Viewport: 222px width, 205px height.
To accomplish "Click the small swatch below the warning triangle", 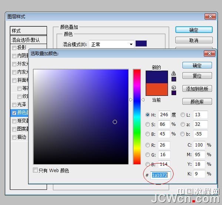I will [x=174, y=79].
